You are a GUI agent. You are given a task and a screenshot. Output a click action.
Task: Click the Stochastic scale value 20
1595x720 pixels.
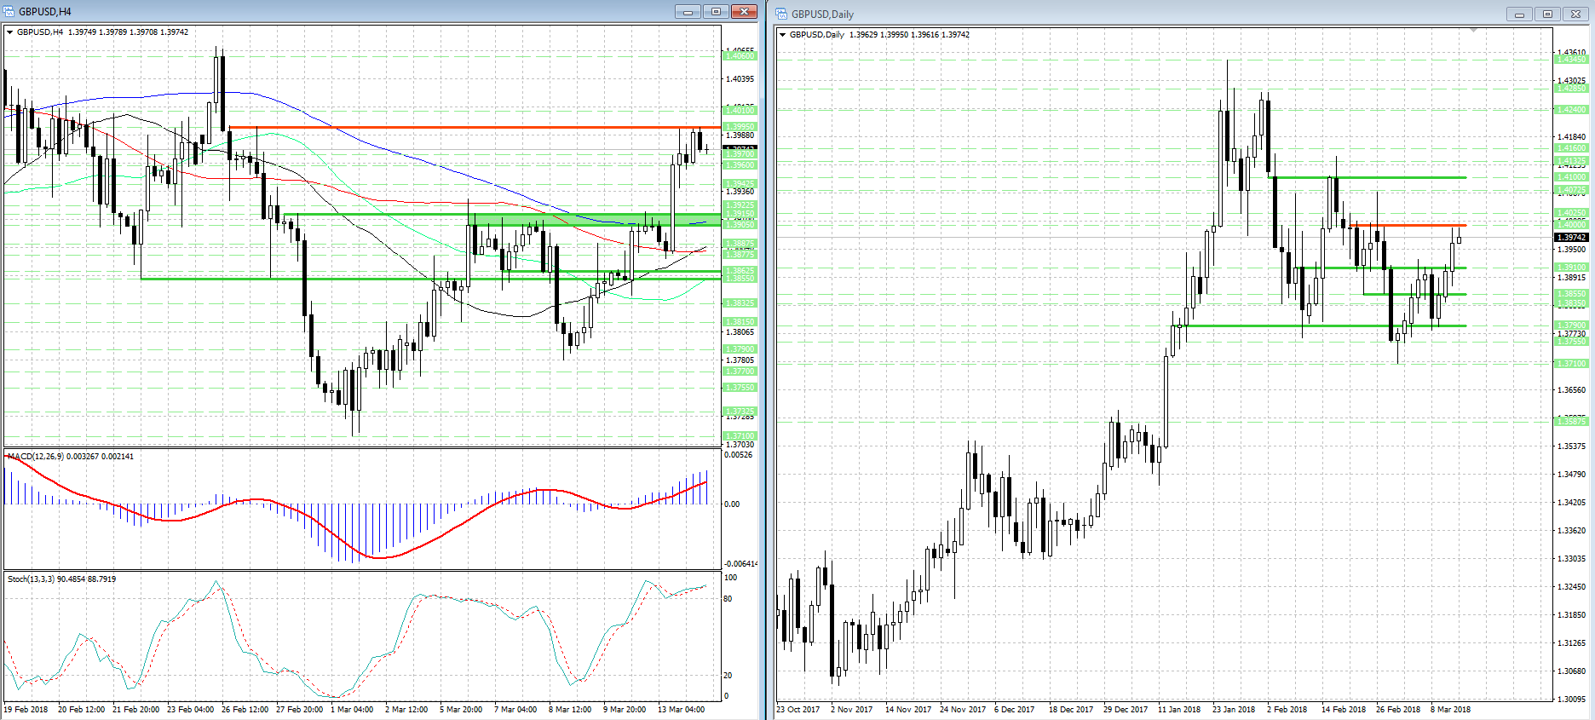point(728,676)
